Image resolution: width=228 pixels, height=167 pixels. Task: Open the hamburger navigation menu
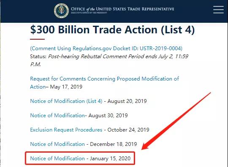click(218, 10)
